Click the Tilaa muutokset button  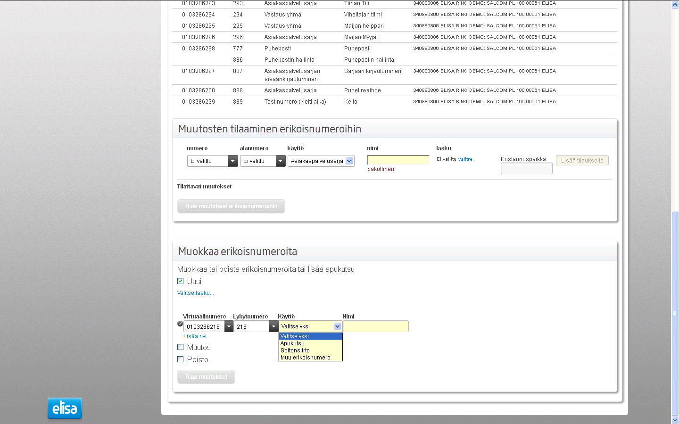(206, 377)
